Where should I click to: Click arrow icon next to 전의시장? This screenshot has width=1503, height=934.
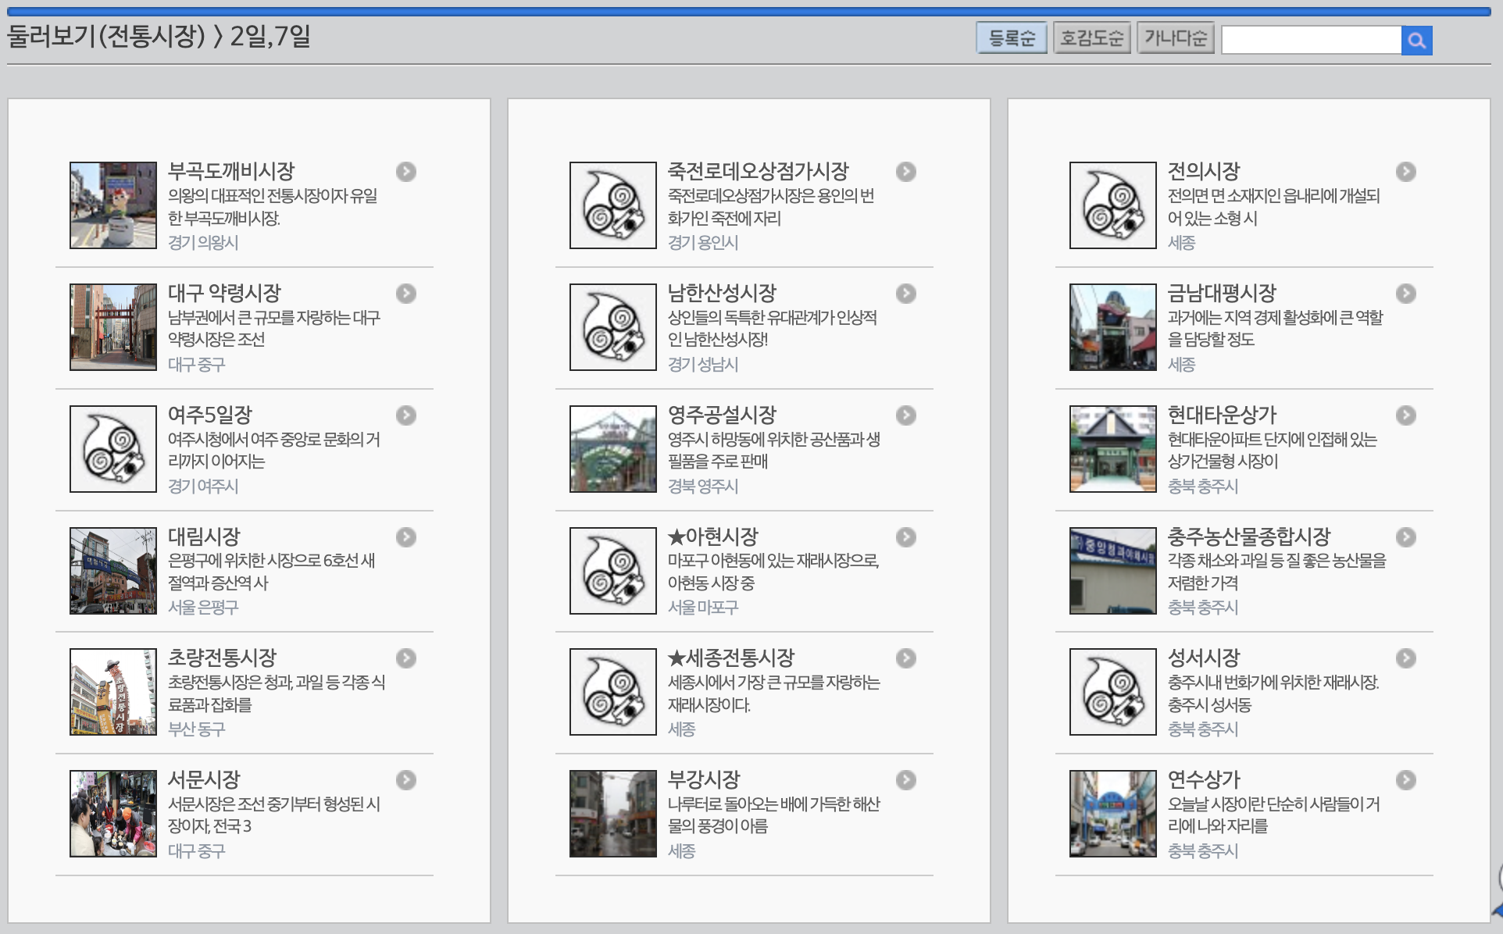point(1405,172)
